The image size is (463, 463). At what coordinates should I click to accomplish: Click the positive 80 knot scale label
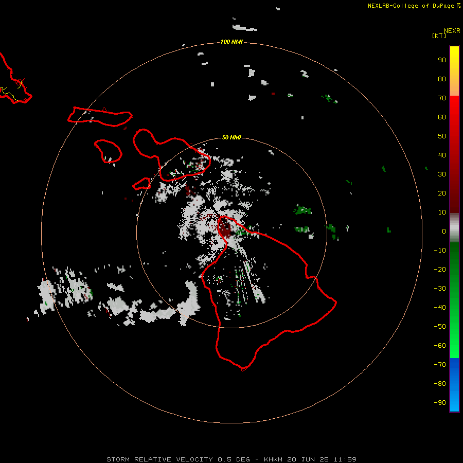coord(442,79)
